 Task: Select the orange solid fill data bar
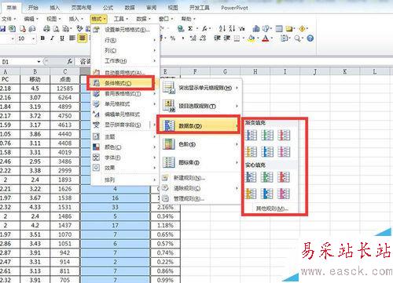click(x=251, y=194)
